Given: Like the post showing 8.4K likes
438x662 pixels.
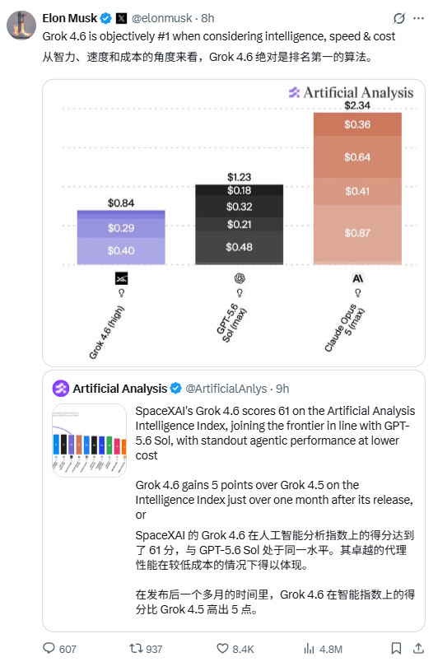Looking at the screenshot, I should 222,648.
